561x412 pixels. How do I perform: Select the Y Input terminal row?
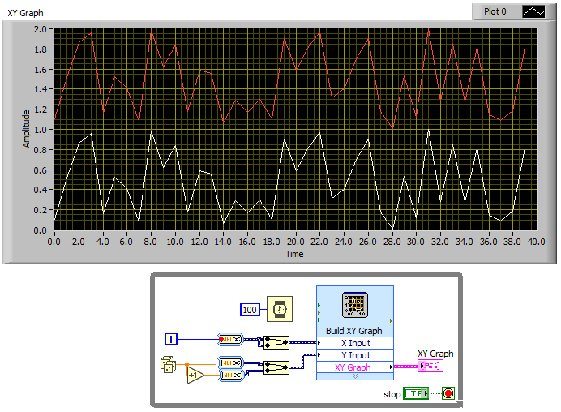coord(354,355)
